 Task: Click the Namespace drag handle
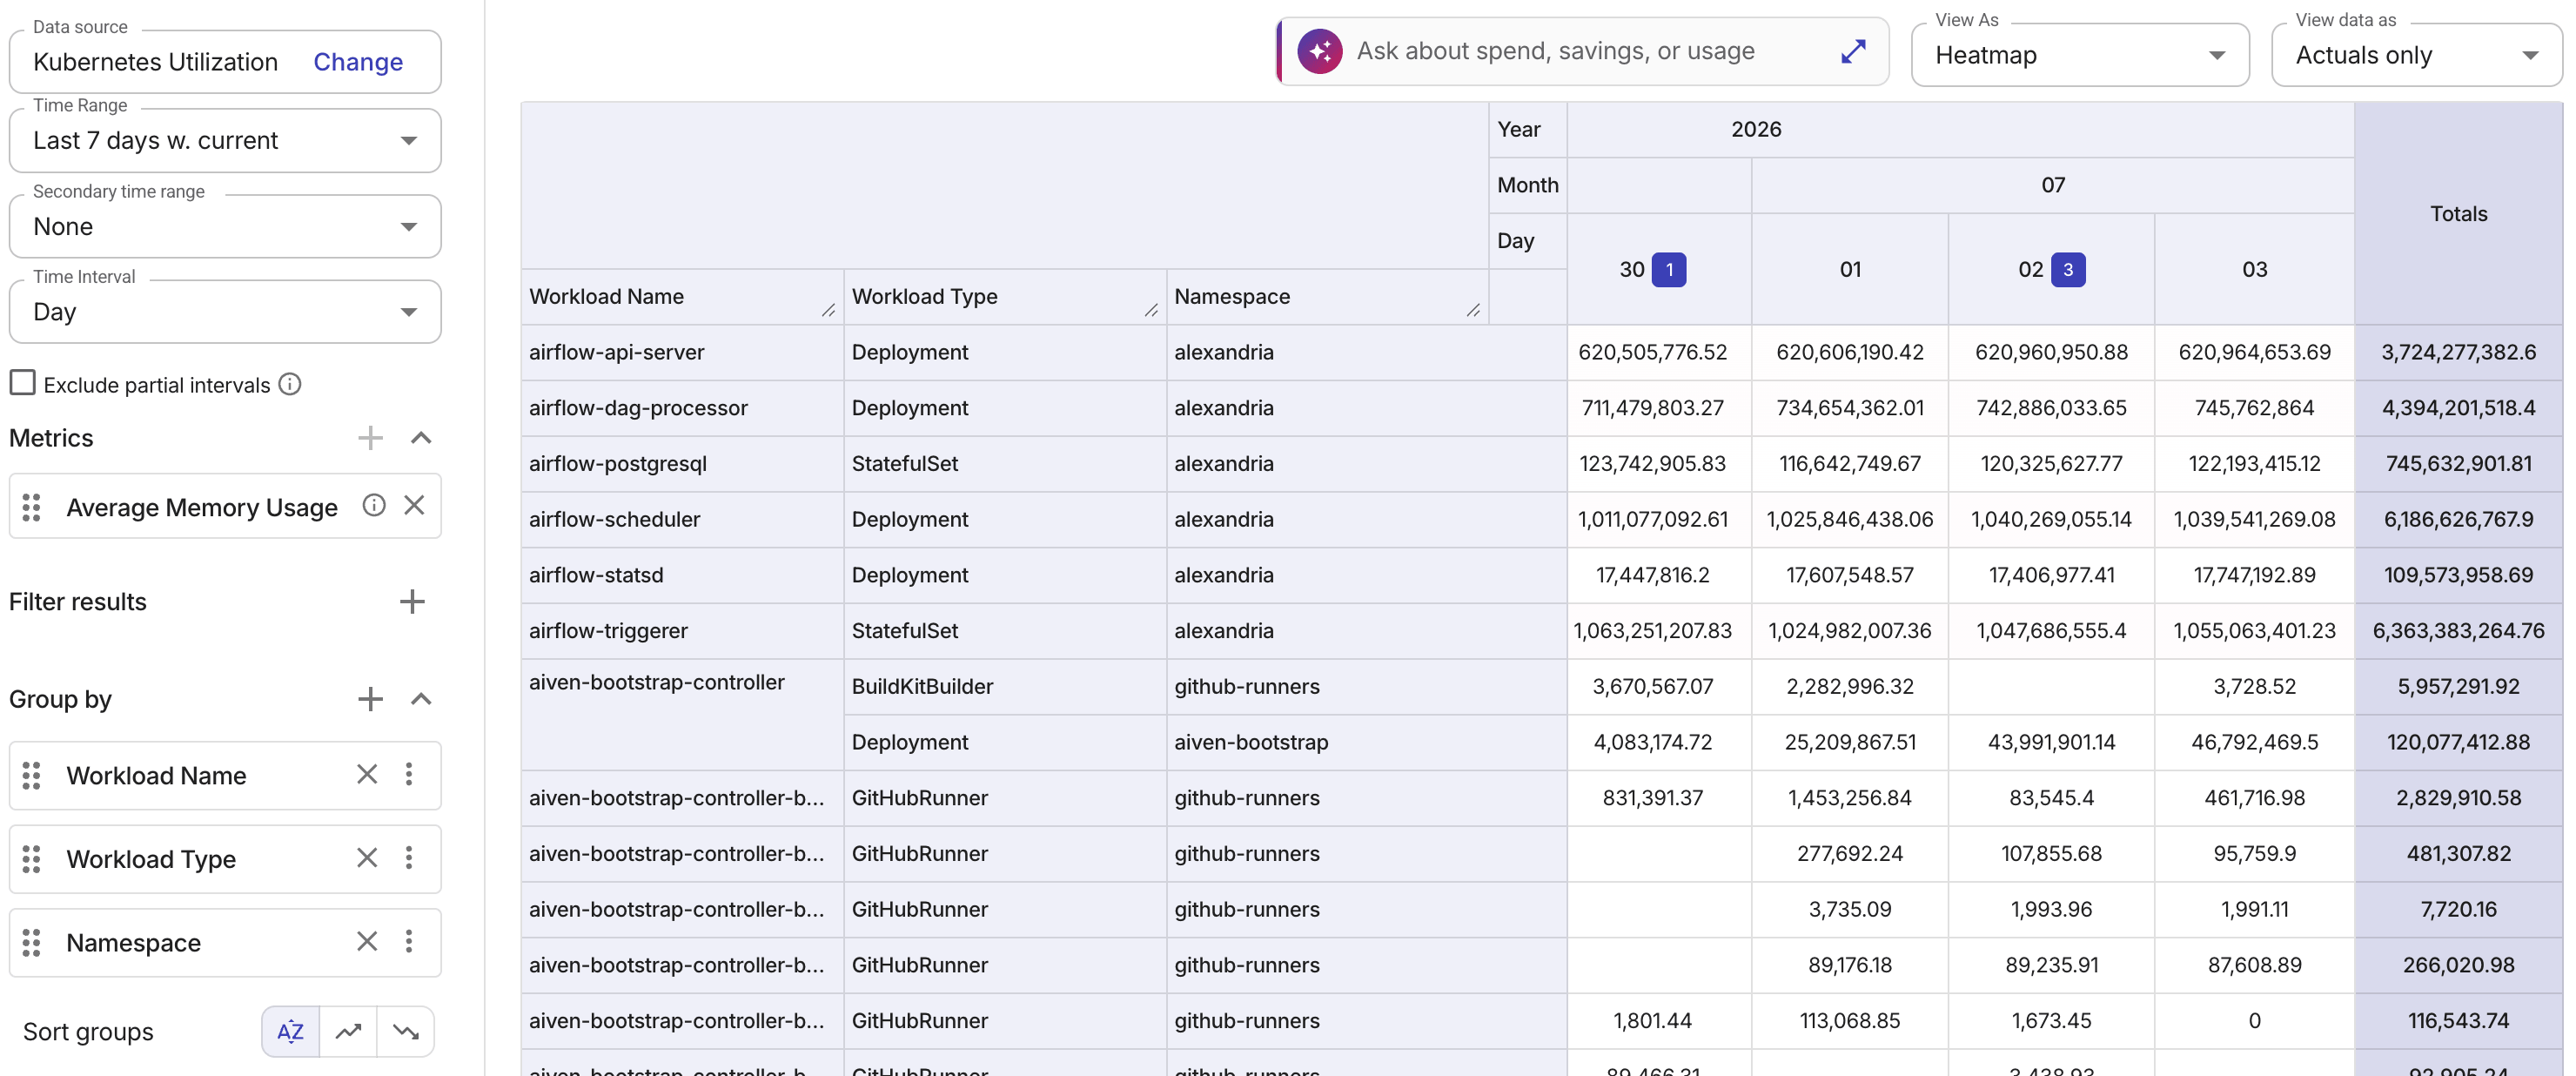31,942
